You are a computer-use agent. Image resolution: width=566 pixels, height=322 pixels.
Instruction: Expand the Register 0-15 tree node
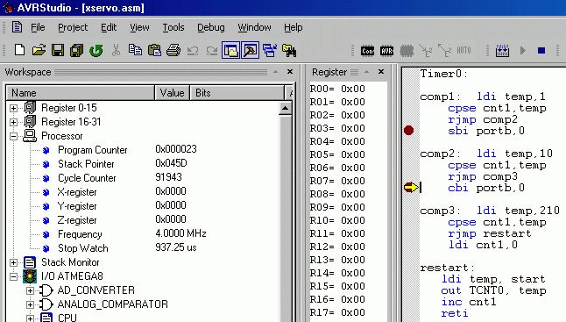tap(13, 108)
